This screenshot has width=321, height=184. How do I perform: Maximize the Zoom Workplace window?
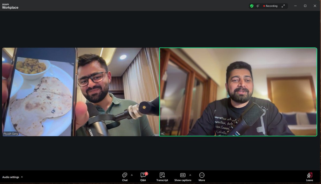click(305, 6)
